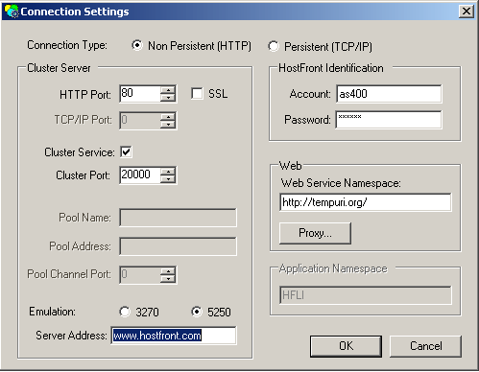
Task: Click the Server Address field
Action: [174, 336]
